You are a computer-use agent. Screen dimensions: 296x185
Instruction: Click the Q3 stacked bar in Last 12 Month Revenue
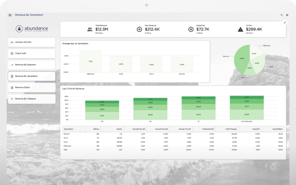click(x=102, y=110)
